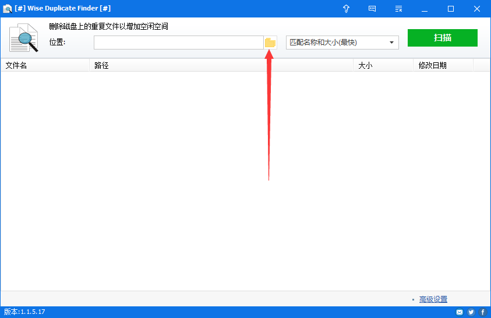Expand the 匹配名称和大小(最快) match dropdown
Image resolution: width=491 pixels, height=318 pixels.
pyautogui.click(x=342, y=43)
